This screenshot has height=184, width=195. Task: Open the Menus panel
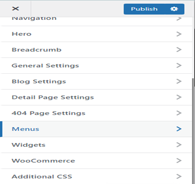point(96,129)
